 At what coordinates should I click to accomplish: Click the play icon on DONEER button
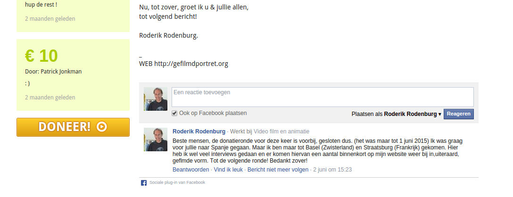(x=102, y=127)
